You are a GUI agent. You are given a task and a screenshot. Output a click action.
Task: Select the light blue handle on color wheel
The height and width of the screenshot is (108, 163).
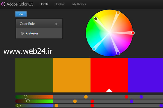click(94, 49)
